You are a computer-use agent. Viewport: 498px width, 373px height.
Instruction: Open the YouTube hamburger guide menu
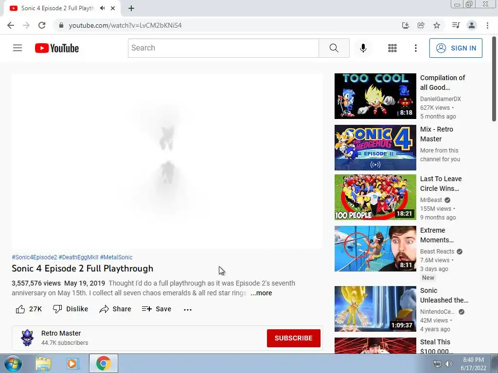(18, 48)
